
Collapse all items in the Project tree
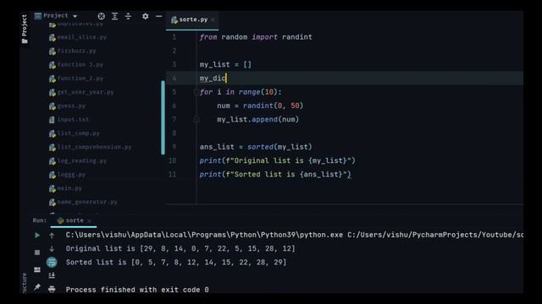pos(128,16)
